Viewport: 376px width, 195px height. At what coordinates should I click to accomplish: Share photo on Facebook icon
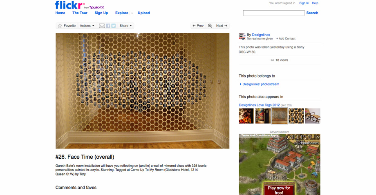click(x=108, y=26)
